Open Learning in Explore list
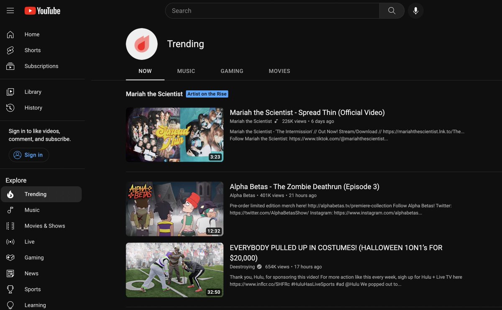The height and width of the screenshot is (310, 502). tap(41, 305)
